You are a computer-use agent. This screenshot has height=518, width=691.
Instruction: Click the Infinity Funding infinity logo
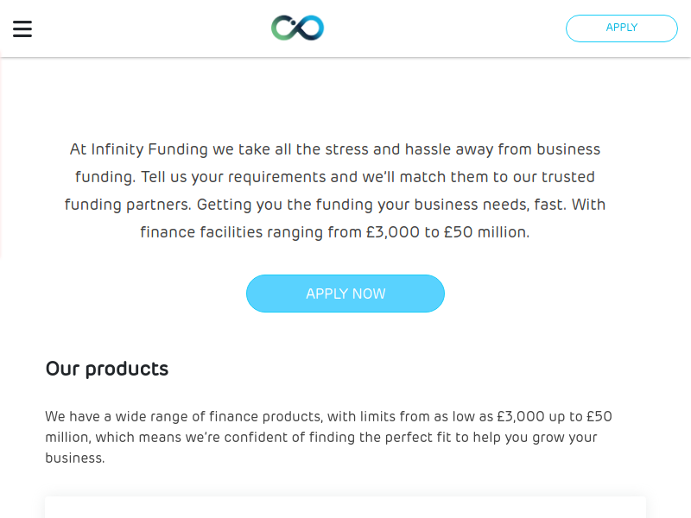297,28
